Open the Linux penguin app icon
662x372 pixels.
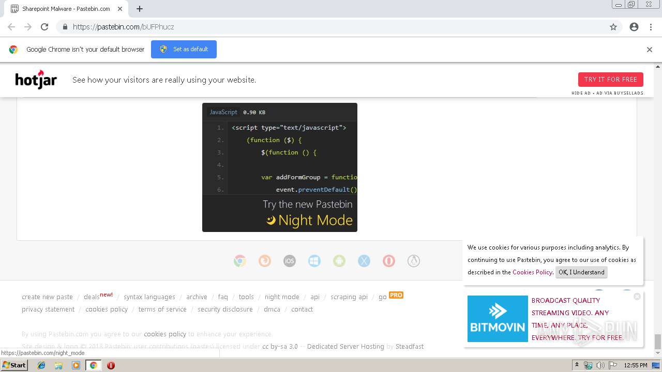[413, 261]
